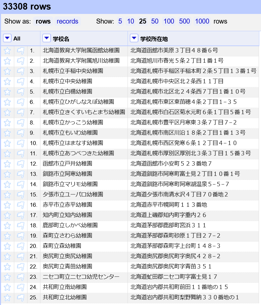Flag row 16 赤平市立赤平幼稚園
The height and width of the screenshot is (305, 261).
pyautogui.click(x=21, y=205)
